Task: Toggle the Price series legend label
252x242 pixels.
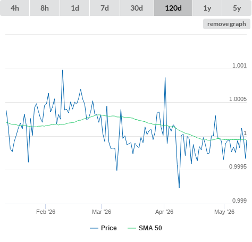Action: [109, 228]
